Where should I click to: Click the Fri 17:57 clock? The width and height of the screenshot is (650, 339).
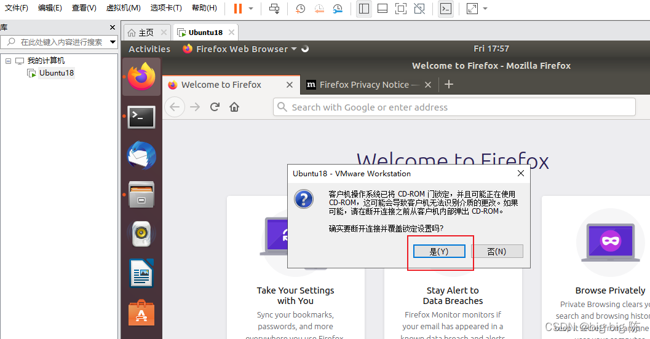491,49
